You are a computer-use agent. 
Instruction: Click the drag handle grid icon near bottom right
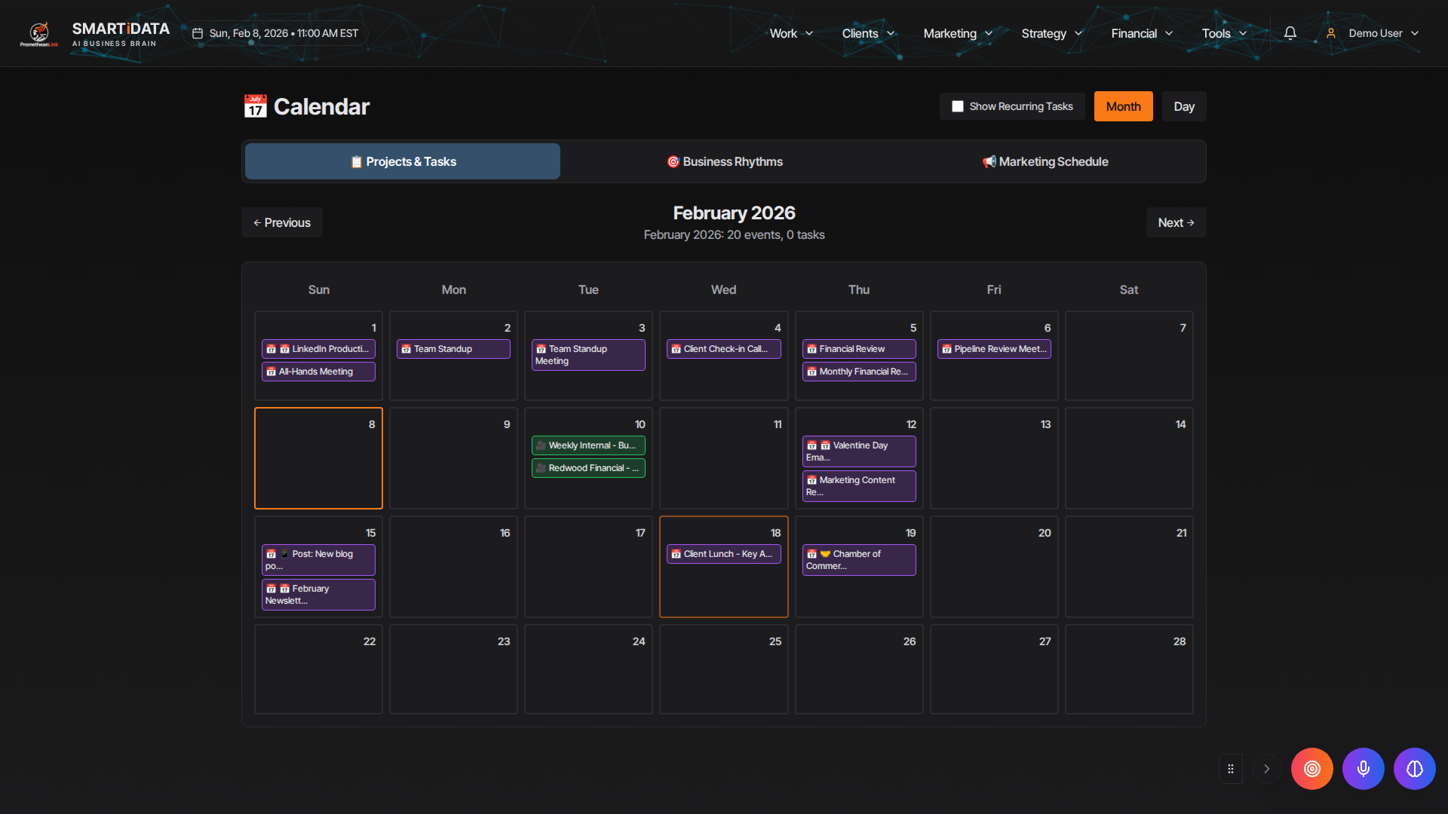point(1230,769)
